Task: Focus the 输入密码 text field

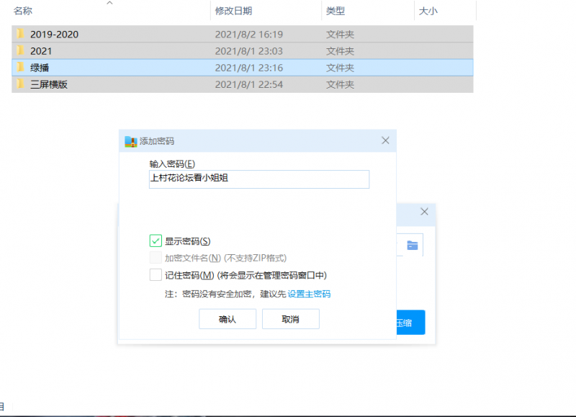Action: (x=258, y=179)
